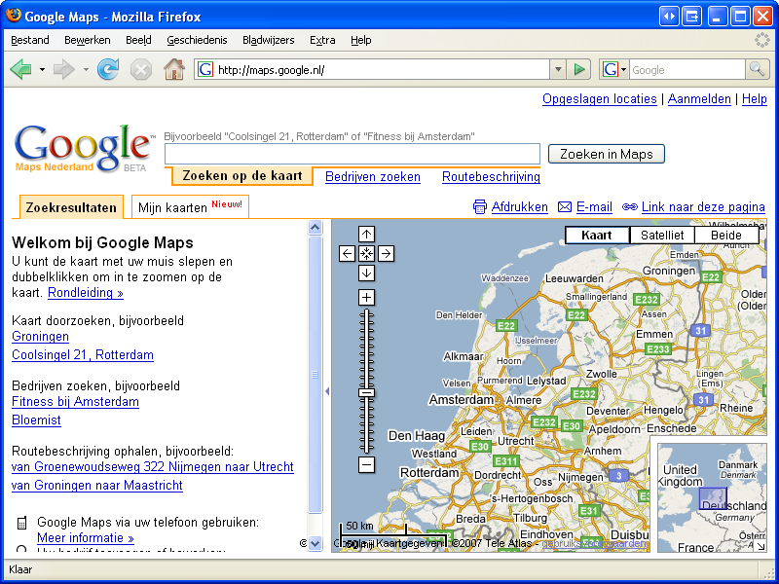Image resolution: width=779 pixels, height=584 pixels.
Task: Open the Extra menu
Action: 322,40
